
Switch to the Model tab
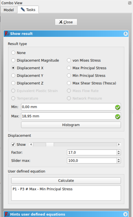tap(9, 10)
